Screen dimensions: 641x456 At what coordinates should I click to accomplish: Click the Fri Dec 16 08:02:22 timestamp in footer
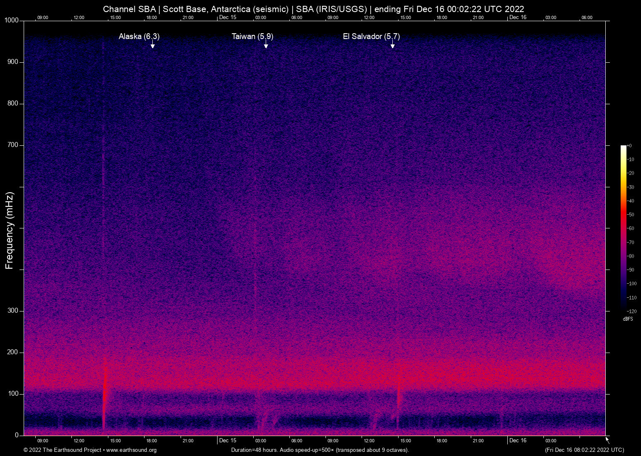tap(584, 450)
